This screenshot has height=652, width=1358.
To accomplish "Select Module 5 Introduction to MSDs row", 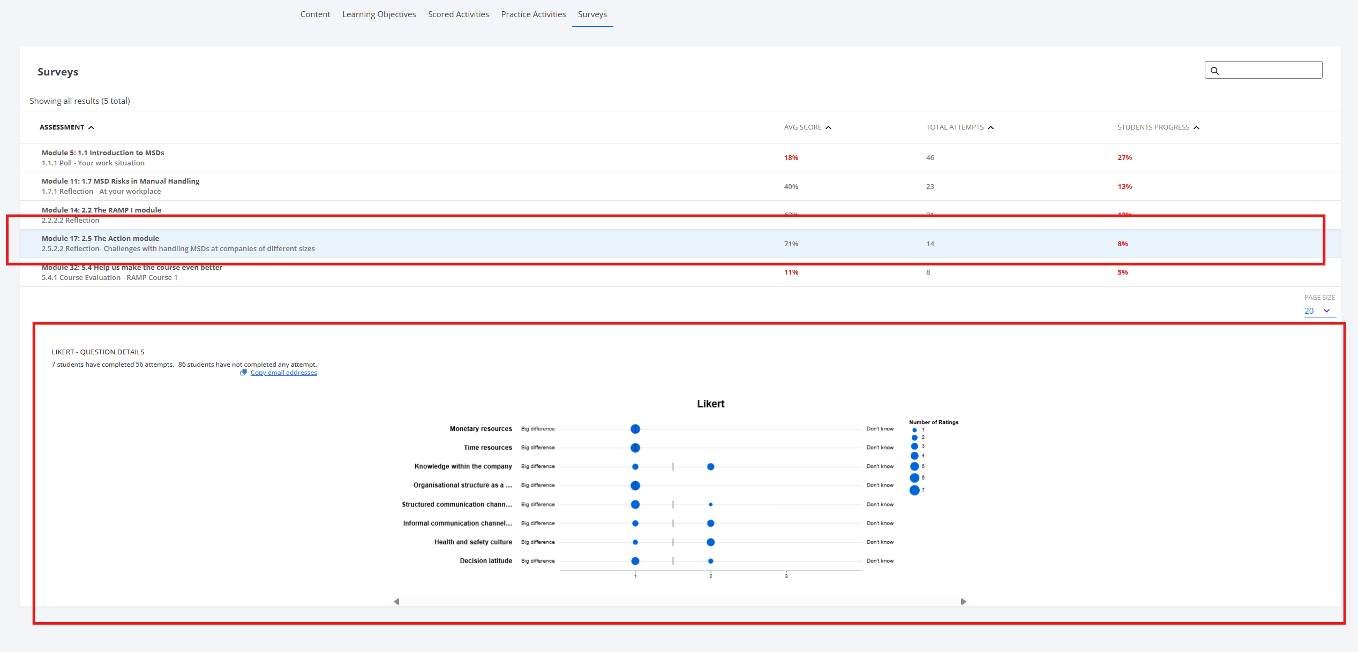I will point(103,157).
